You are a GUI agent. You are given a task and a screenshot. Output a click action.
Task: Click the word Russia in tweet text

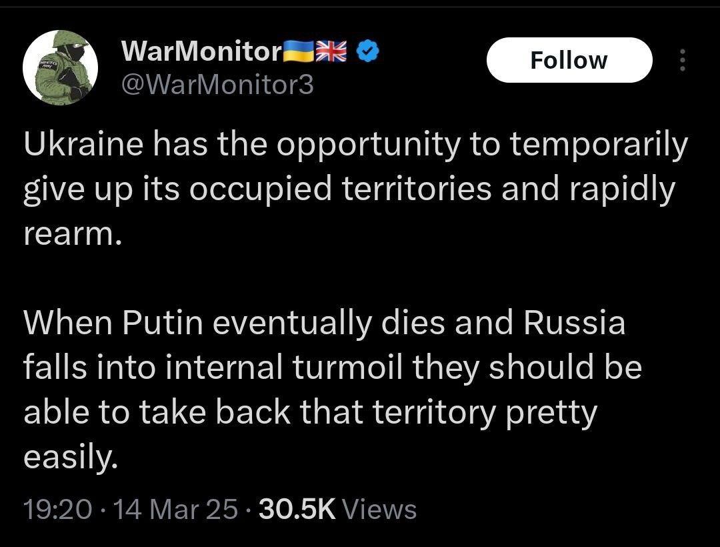(x=575, y=322)
